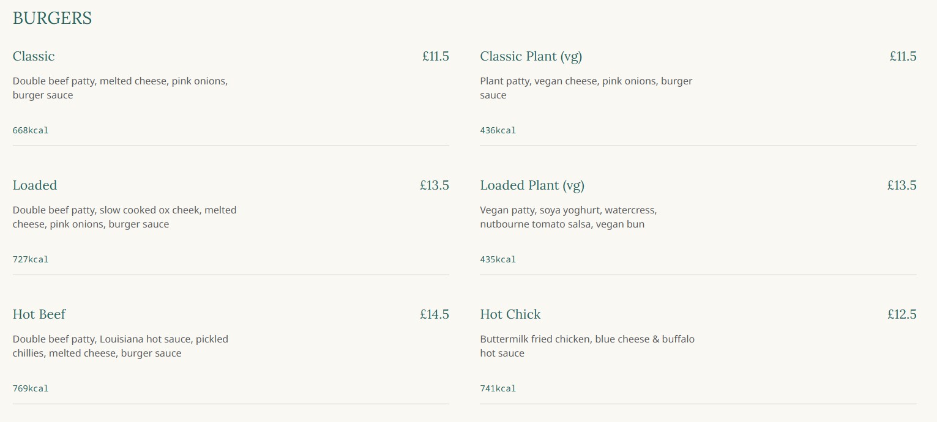Click the Classic burger ingredients description
Screen dimensions: 937x422
[x=120, y=88]
